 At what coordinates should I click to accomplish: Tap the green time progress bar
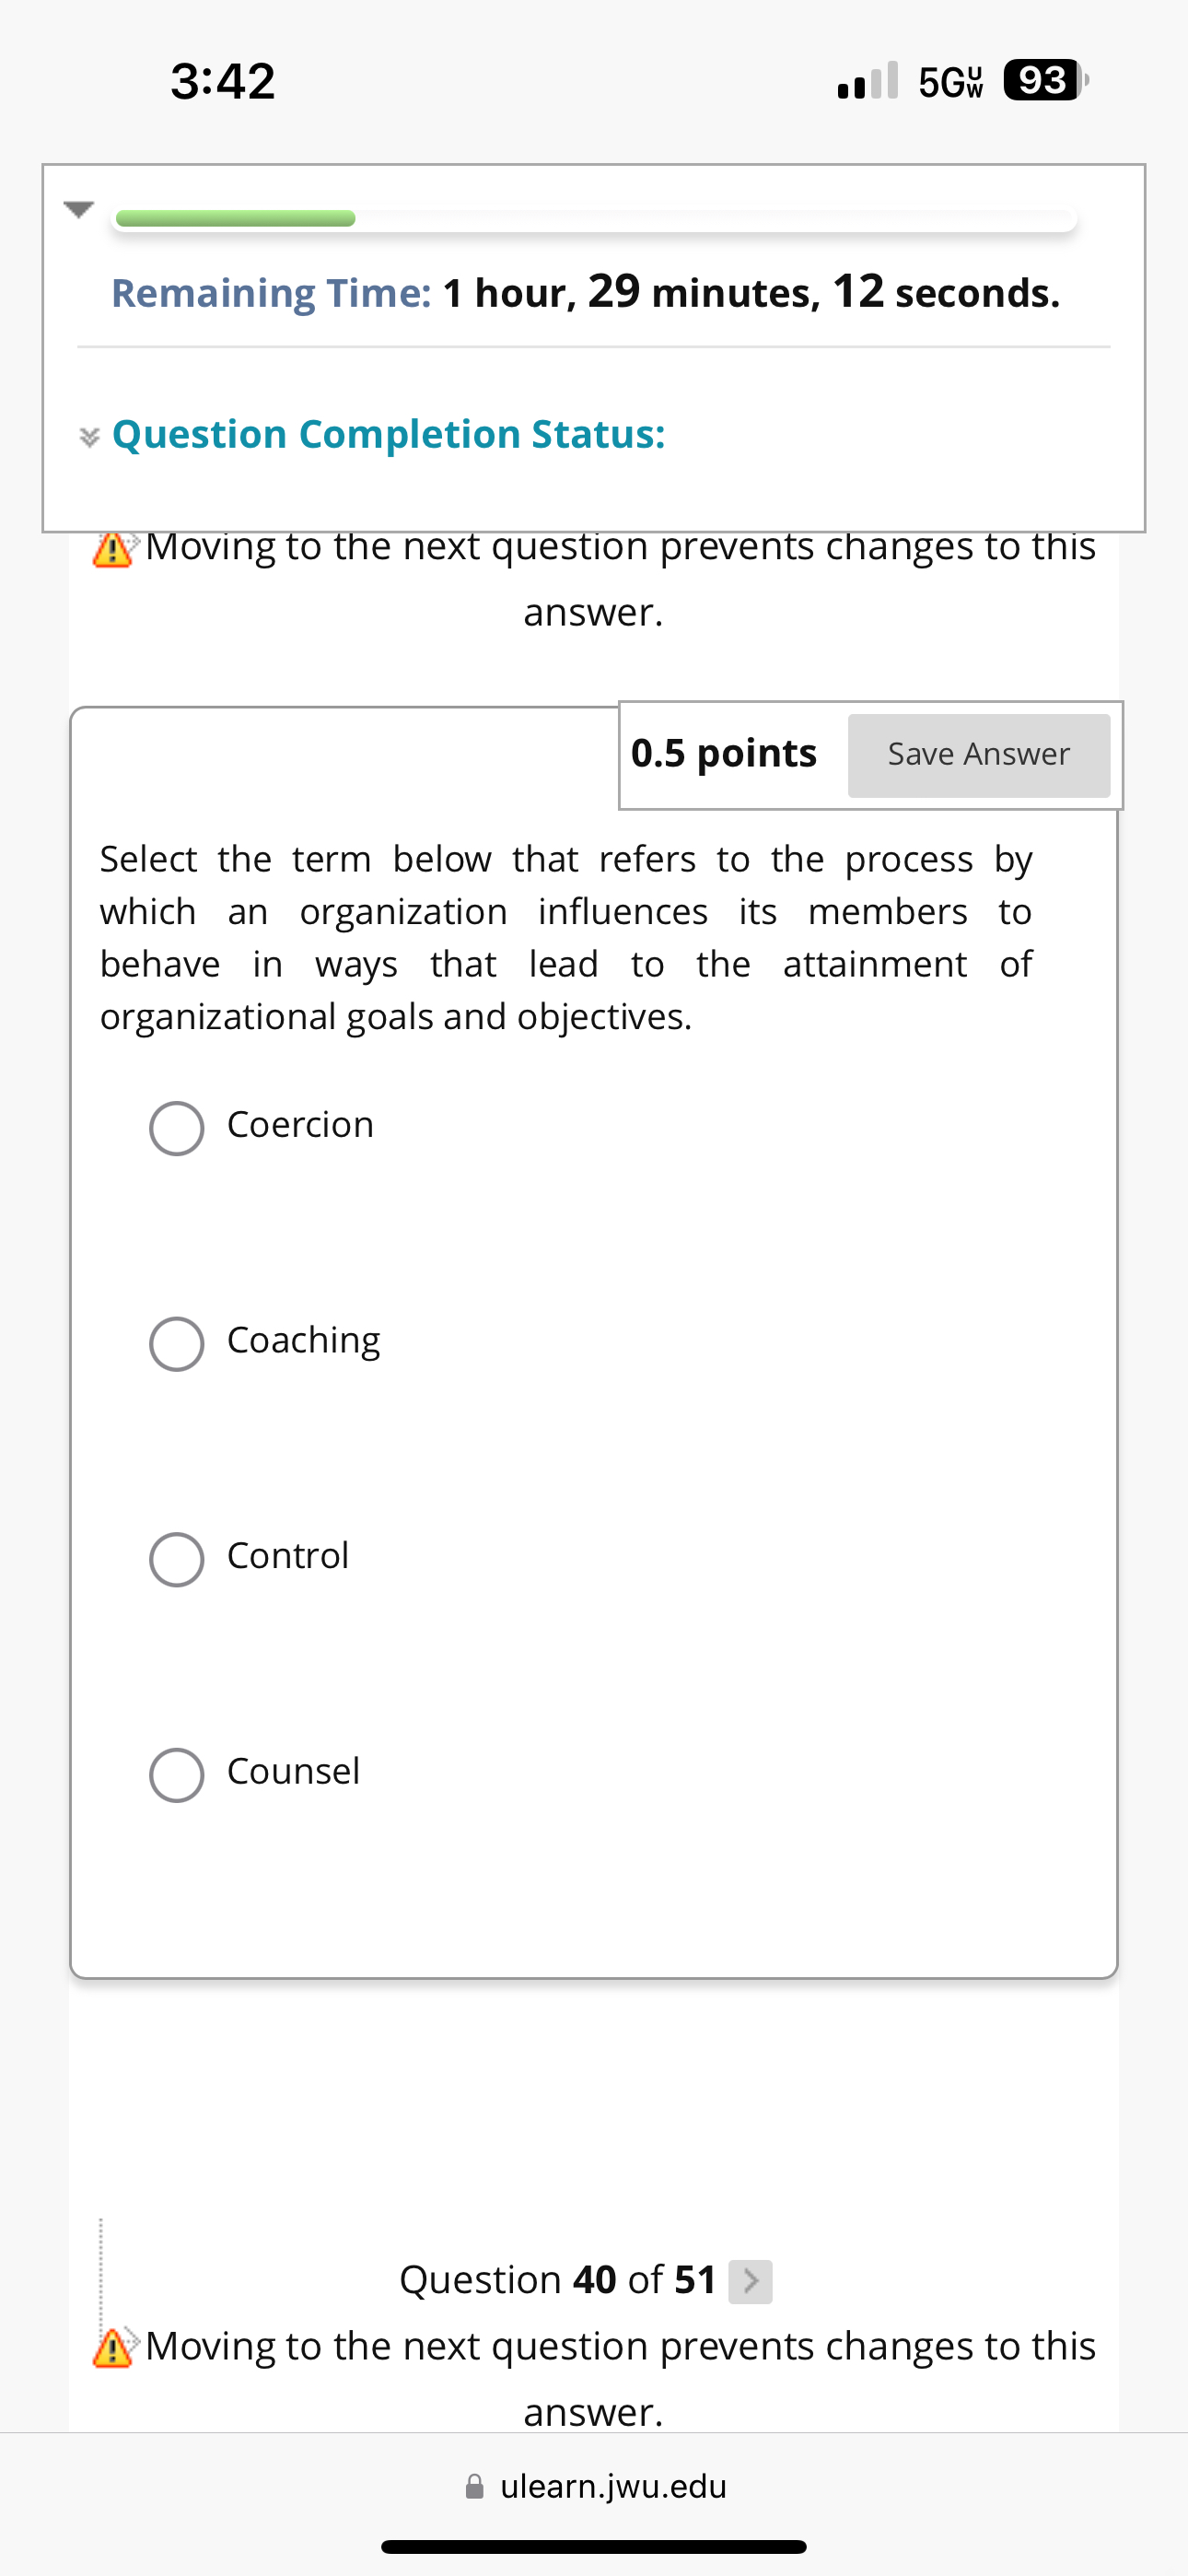[236, 219]
